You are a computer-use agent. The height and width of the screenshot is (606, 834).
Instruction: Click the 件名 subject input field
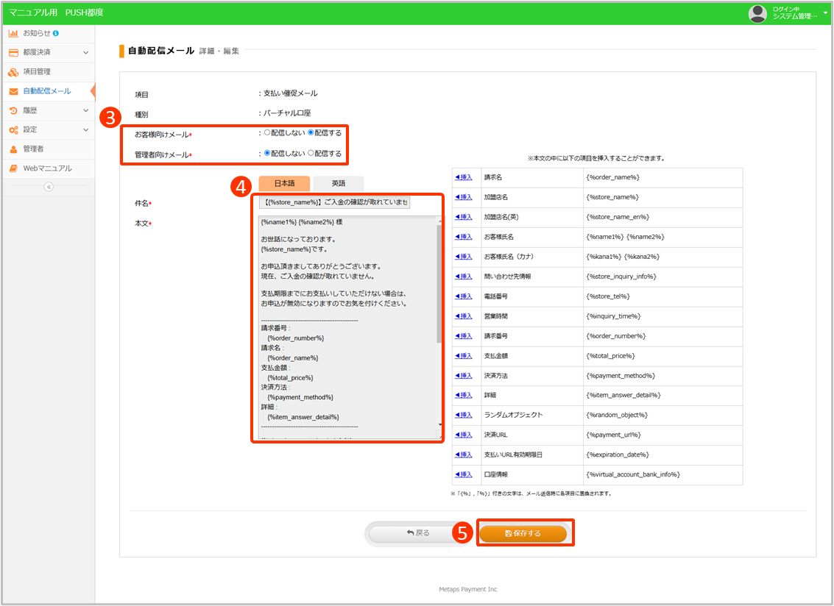(335, 202)
